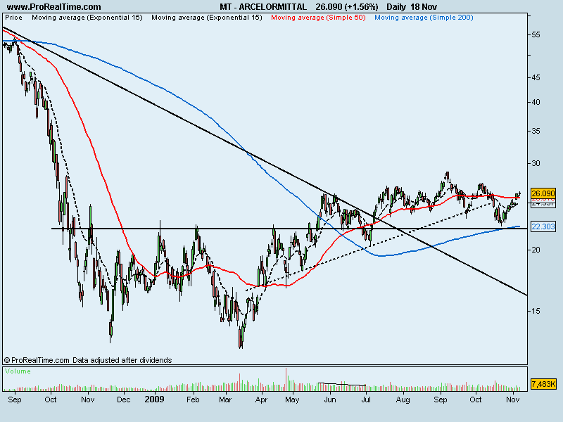Click the blue 22.303 moving average tag

click(x=543, y=226)
